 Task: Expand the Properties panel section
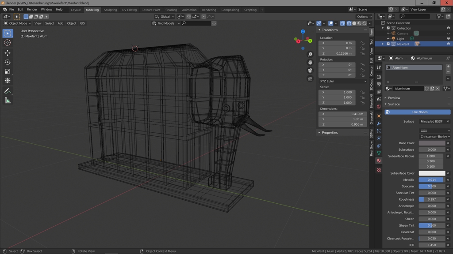tap(330, 132)
